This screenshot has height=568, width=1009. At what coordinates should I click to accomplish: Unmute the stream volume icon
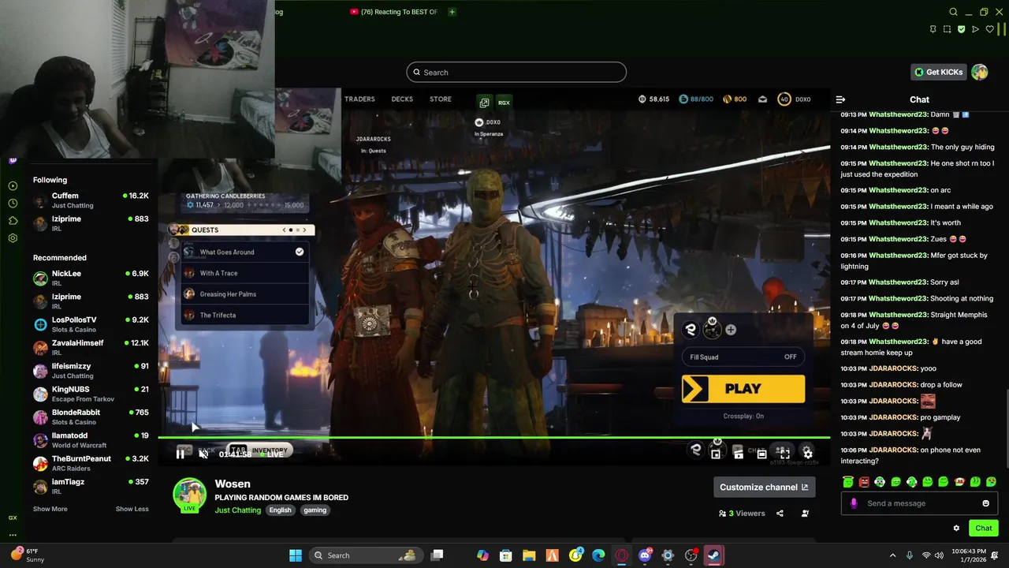click(x=203, y=454)
